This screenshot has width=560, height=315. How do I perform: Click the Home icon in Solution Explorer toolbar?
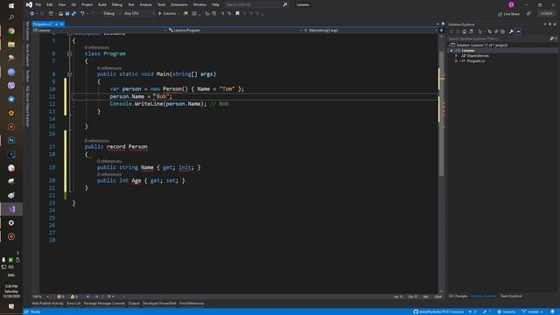point(464,31)
